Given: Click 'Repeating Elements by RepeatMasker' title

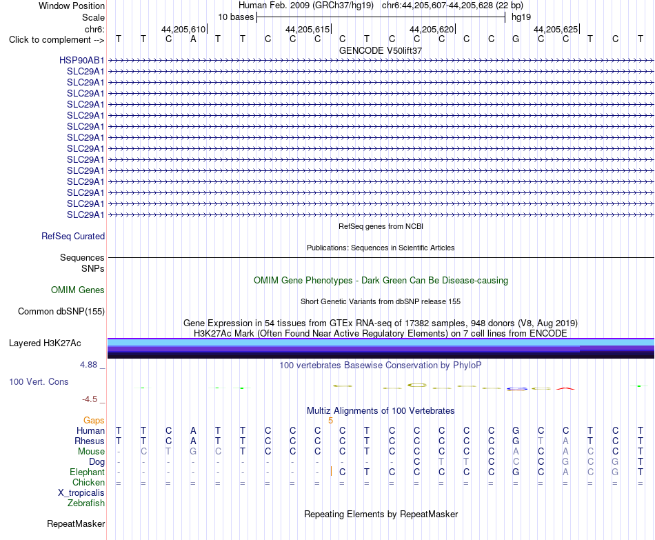Looking at the screenshot, I should (x=381, y=514).
